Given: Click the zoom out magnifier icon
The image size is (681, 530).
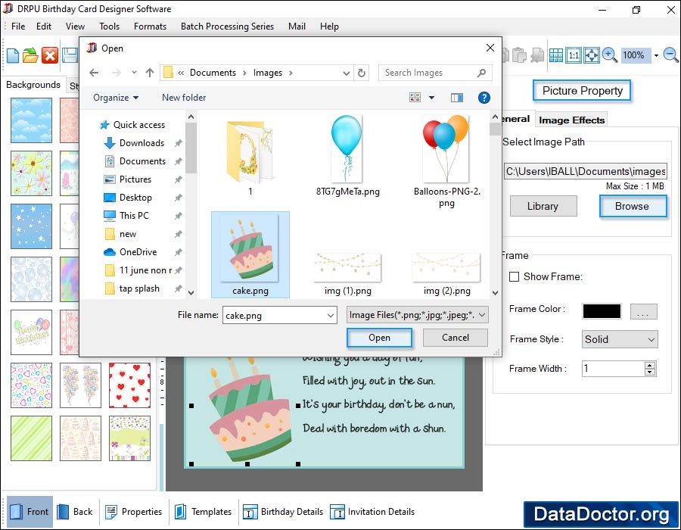Looking at the screenshot, I should point(671,55).
